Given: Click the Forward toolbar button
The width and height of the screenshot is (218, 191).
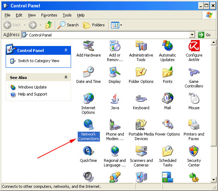Looking at the screenshot, I should point(33,25).
